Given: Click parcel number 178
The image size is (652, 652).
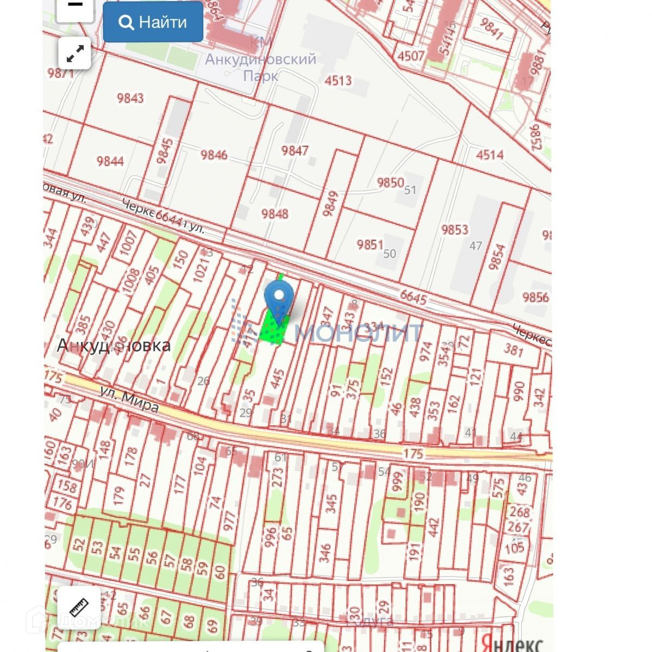Looking at the screenshot, I should click(130, 457).
